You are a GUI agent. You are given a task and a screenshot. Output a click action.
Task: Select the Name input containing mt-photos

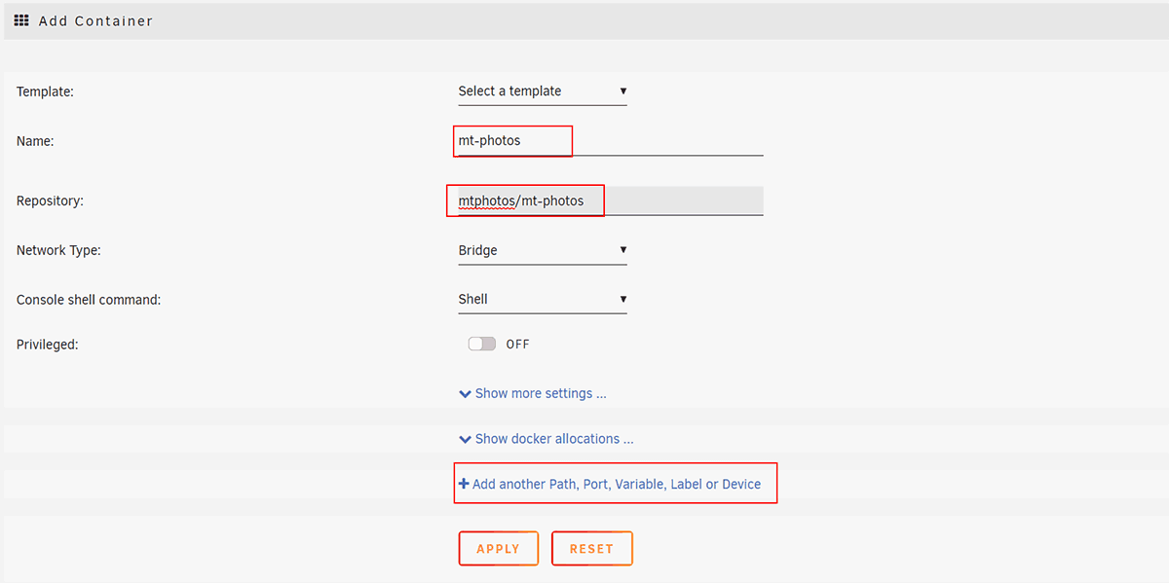coord(512,141)
